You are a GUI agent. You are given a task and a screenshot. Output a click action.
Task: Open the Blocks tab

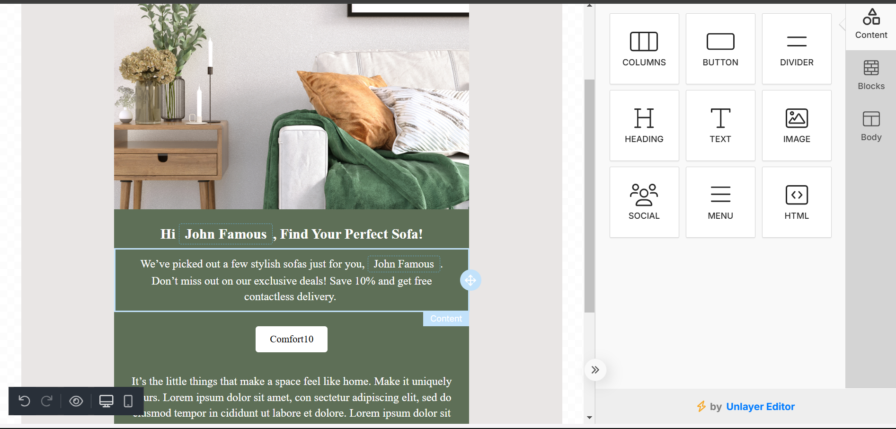click(871, 75)
